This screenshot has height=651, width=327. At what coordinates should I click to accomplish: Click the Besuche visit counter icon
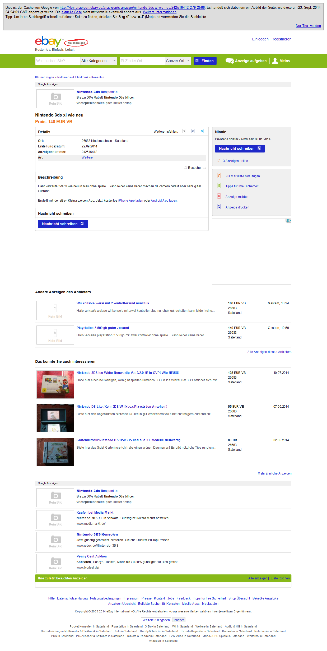coord(185,168)
